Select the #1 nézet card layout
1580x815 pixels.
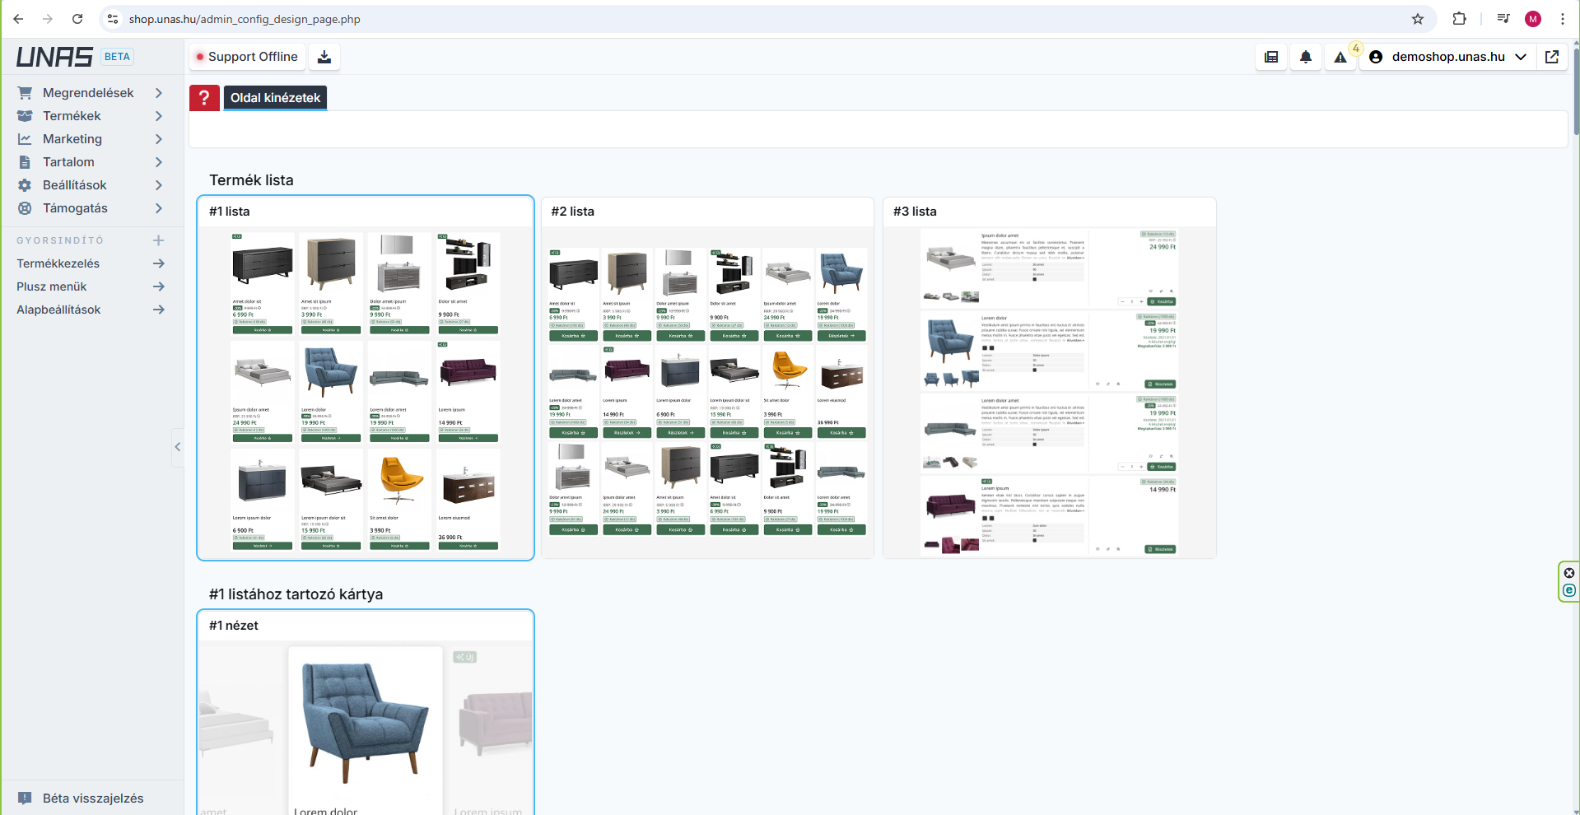366,712
